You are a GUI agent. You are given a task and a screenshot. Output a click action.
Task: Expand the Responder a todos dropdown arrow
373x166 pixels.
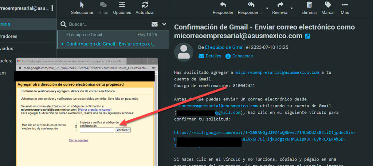tap(267, 8)
